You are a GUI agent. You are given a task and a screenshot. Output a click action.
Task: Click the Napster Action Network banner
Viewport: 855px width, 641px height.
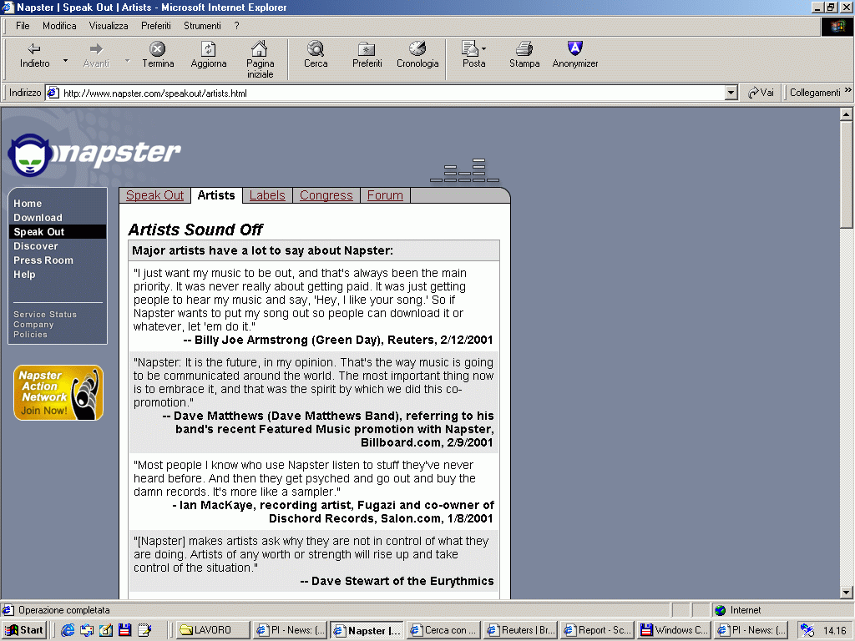(x=58, y=393)
